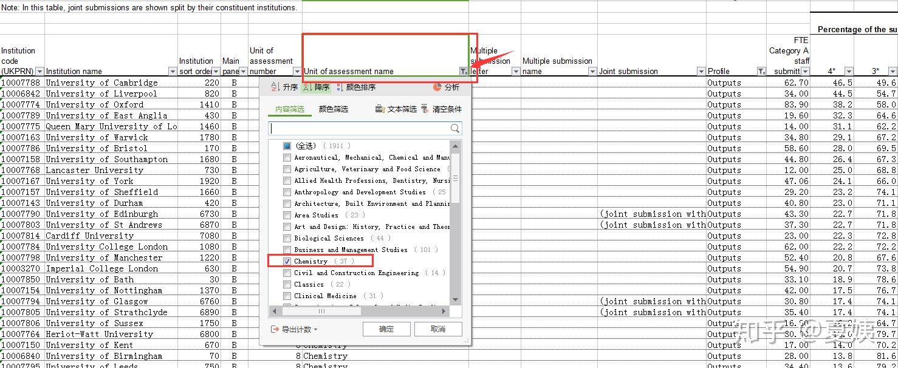Viewport: 898px width, 368px height.
Task: Open FTE Category A staff filter dropdown
Action: 805,72
